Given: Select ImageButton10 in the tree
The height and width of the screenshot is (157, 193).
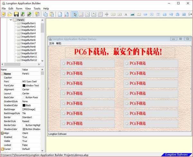Looking at the screenshot, I should (x=29, y=53).
